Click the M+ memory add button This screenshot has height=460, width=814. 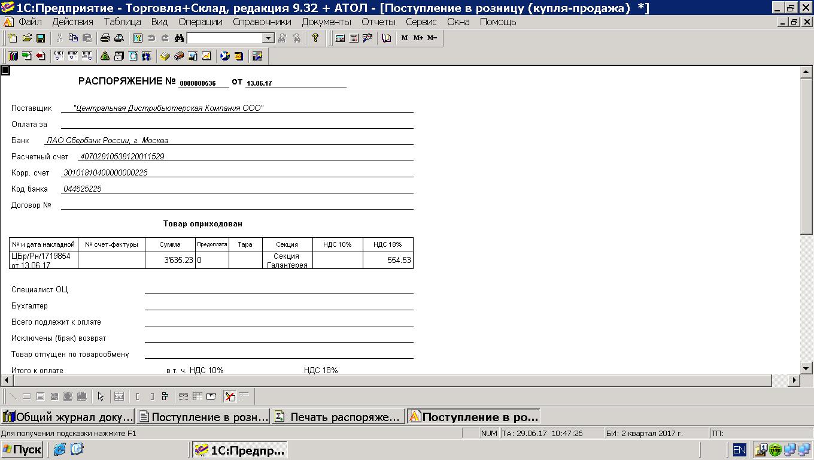[x=418, y=38]
